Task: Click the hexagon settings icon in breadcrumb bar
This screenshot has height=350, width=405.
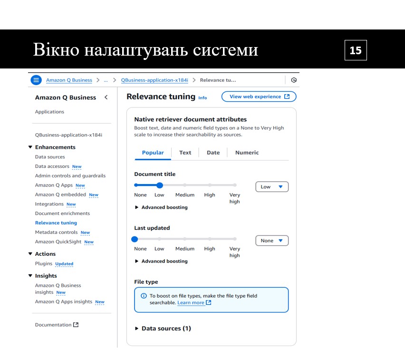Action: click(294, 80)
